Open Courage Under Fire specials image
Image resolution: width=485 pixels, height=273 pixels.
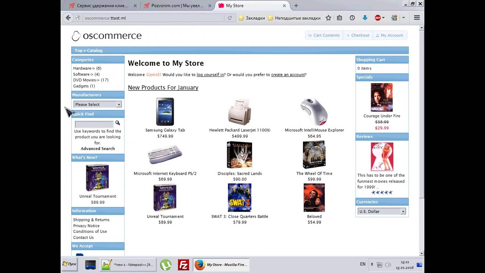pyautogui.click(x=382, y=97)
